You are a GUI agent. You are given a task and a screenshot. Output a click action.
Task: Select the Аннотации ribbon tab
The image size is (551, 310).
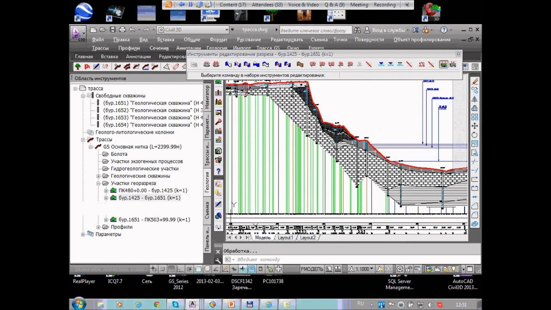[x=138, y=56]
